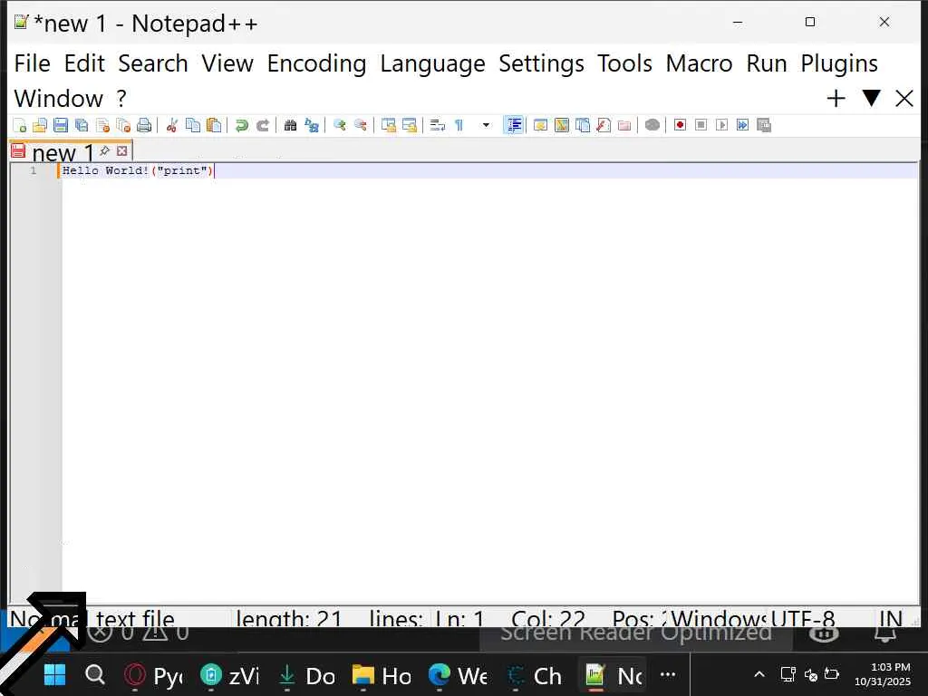Click the Copy toolbar icon

tap(192, 125)
